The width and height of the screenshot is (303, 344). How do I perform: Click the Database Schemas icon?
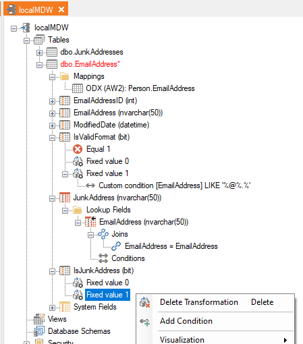39,331
